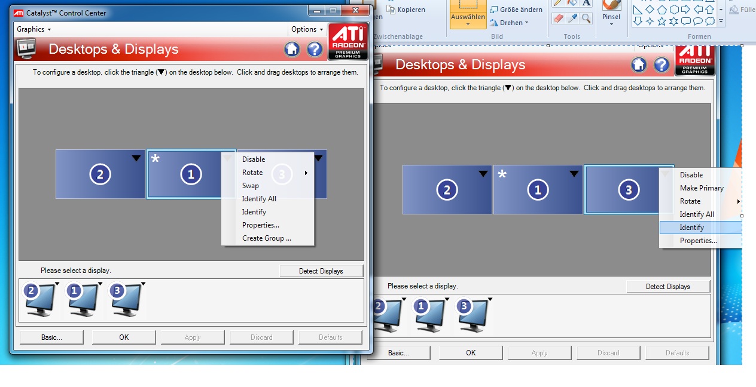Choose the up arrow shape in Paint

(710, 10)
